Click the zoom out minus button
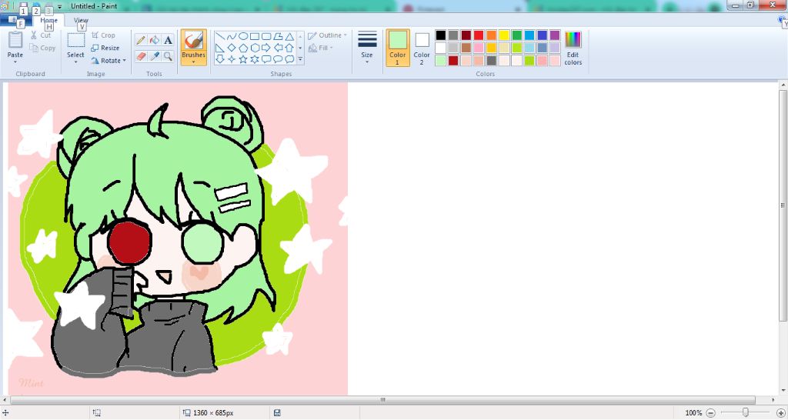The width and height of the screenshot is (788, 420). tap(710, 413)
